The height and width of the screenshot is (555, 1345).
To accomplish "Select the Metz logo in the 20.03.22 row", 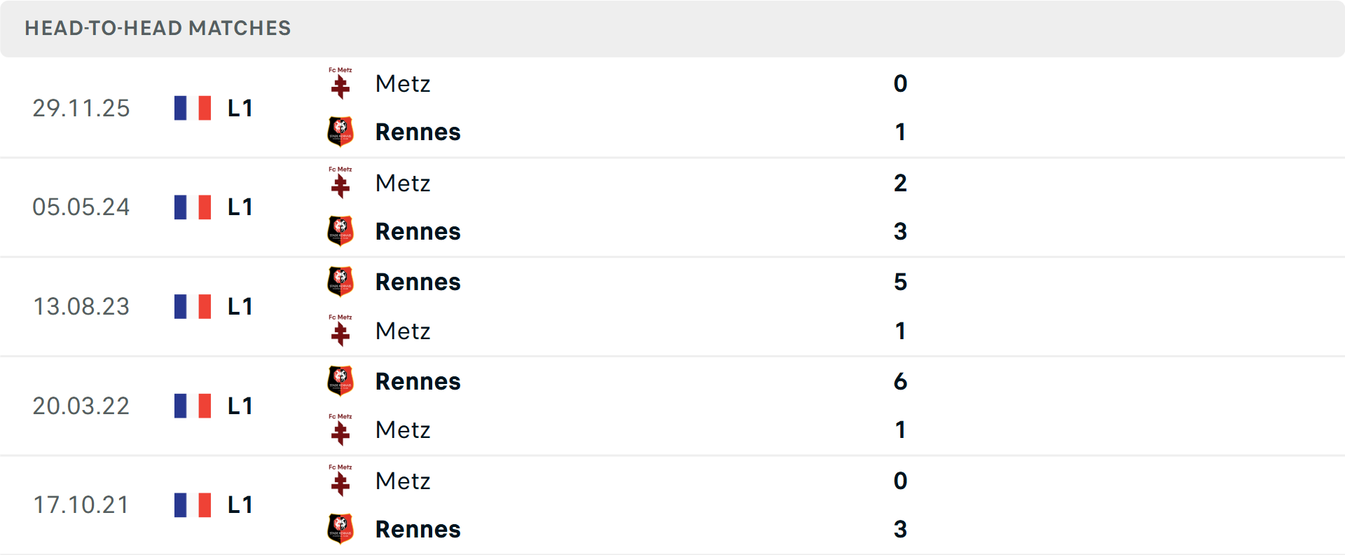I will click(341, 430).
